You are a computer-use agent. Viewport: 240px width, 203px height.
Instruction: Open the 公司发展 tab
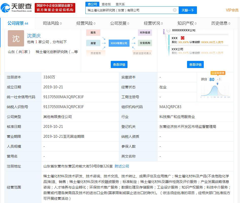120,23
